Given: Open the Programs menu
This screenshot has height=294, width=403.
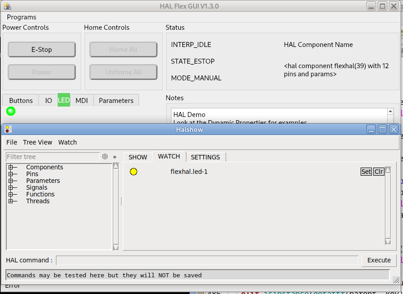Looking at the screenshot, I should (22, 17).
